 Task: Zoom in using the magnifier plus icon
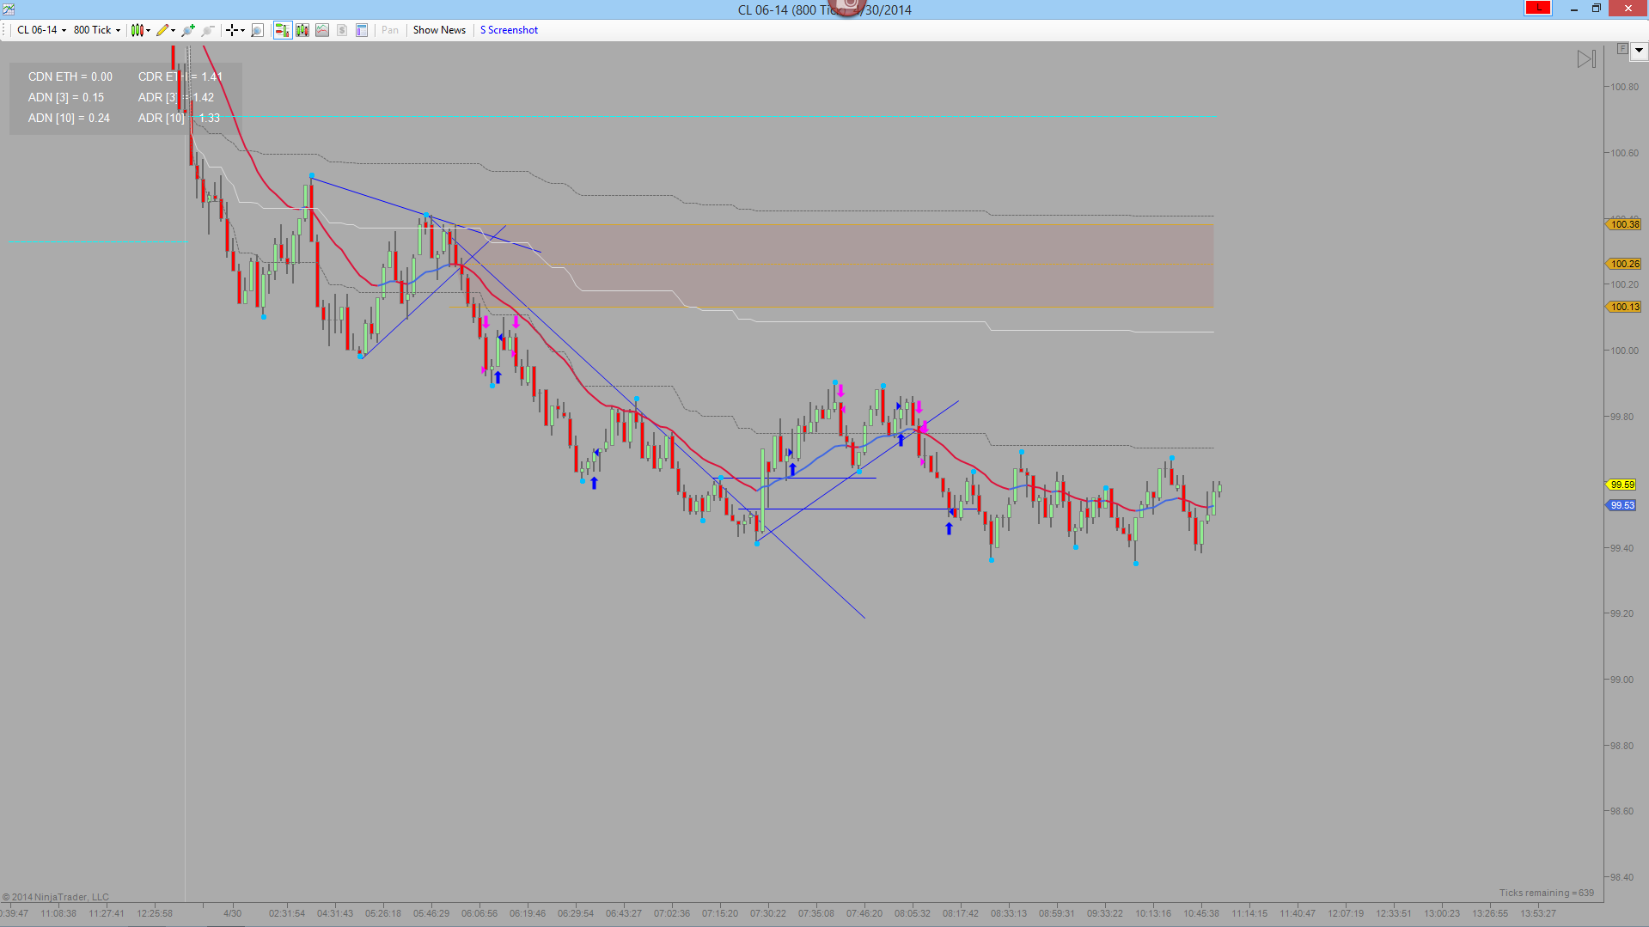187,30
